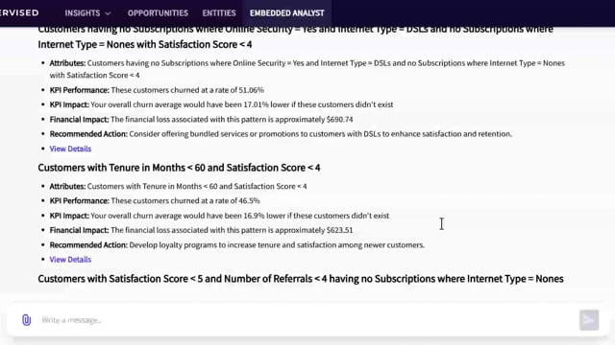Click the loyalty programs Recommended Action line
This screenshot has width=615, height=345.
(237, 245)
